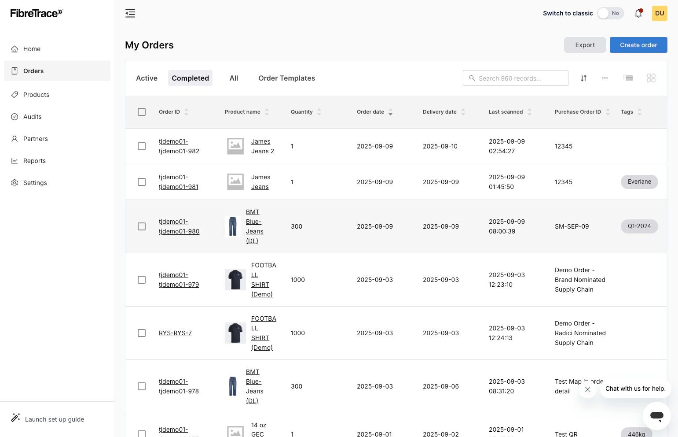Open the more options ellipsis
Screen dimensions: 678x437
[605, 78]
